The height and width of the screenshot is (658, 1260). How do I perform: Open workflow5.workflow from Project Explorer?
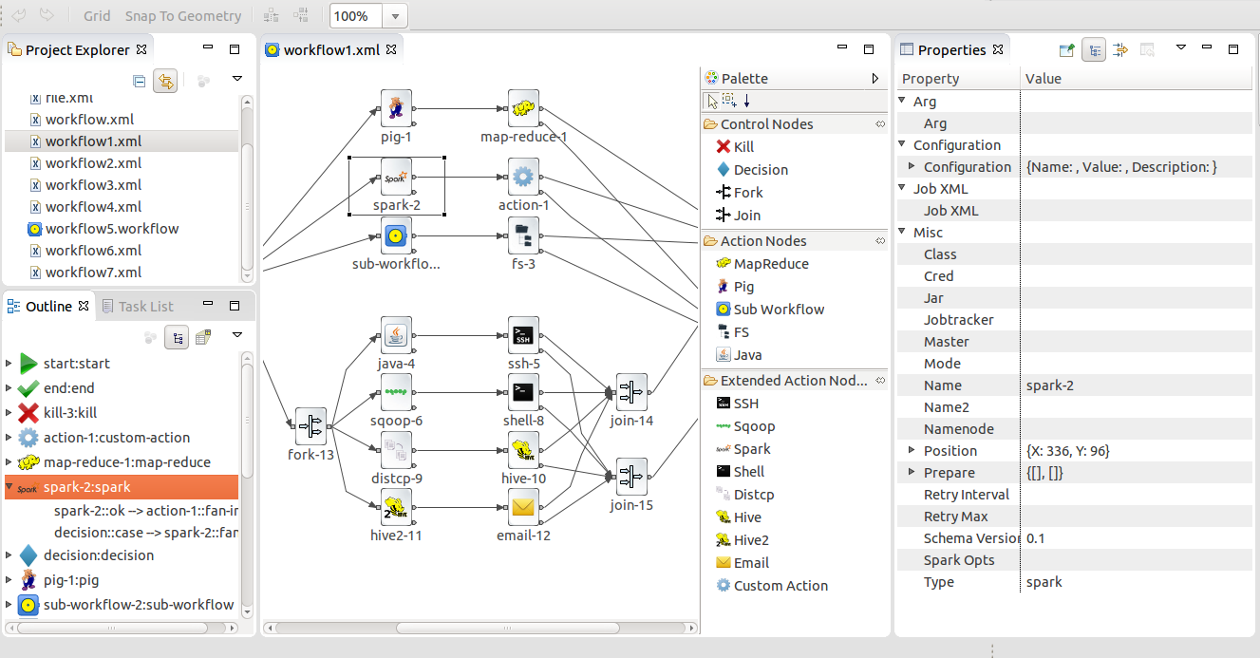(x=110, y=228)
